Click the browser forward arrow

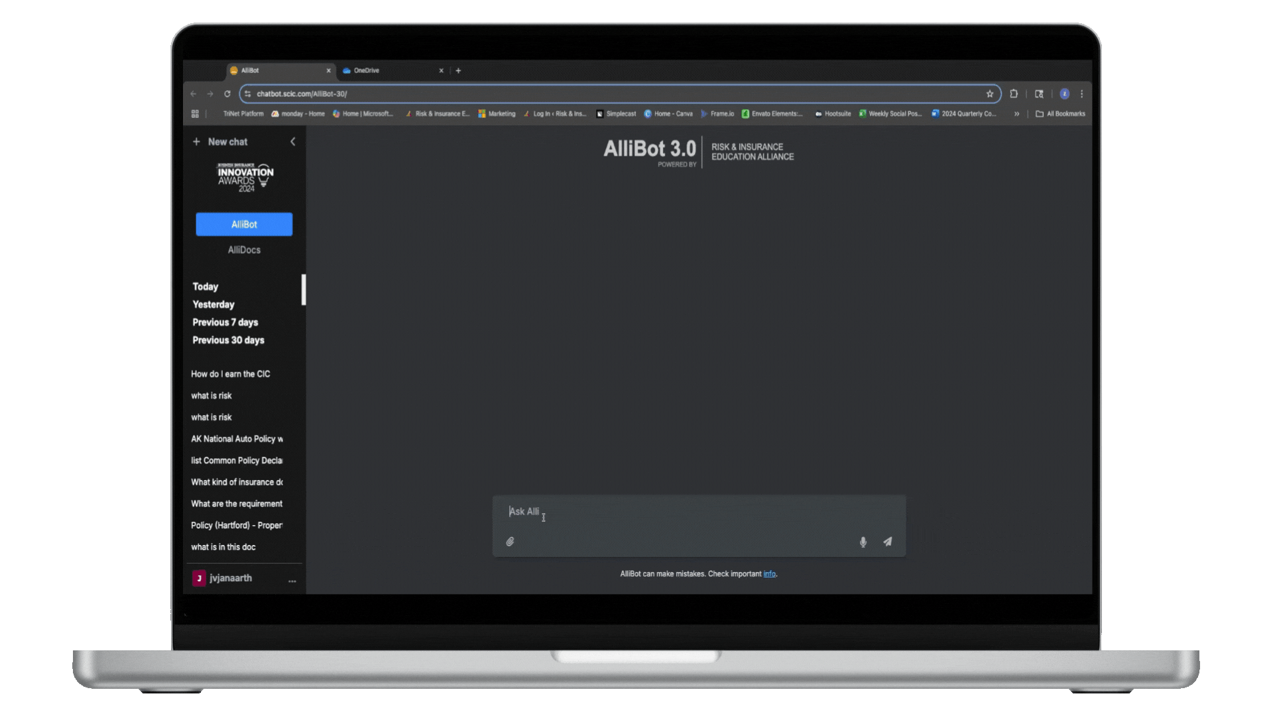(x=210, y=94)
